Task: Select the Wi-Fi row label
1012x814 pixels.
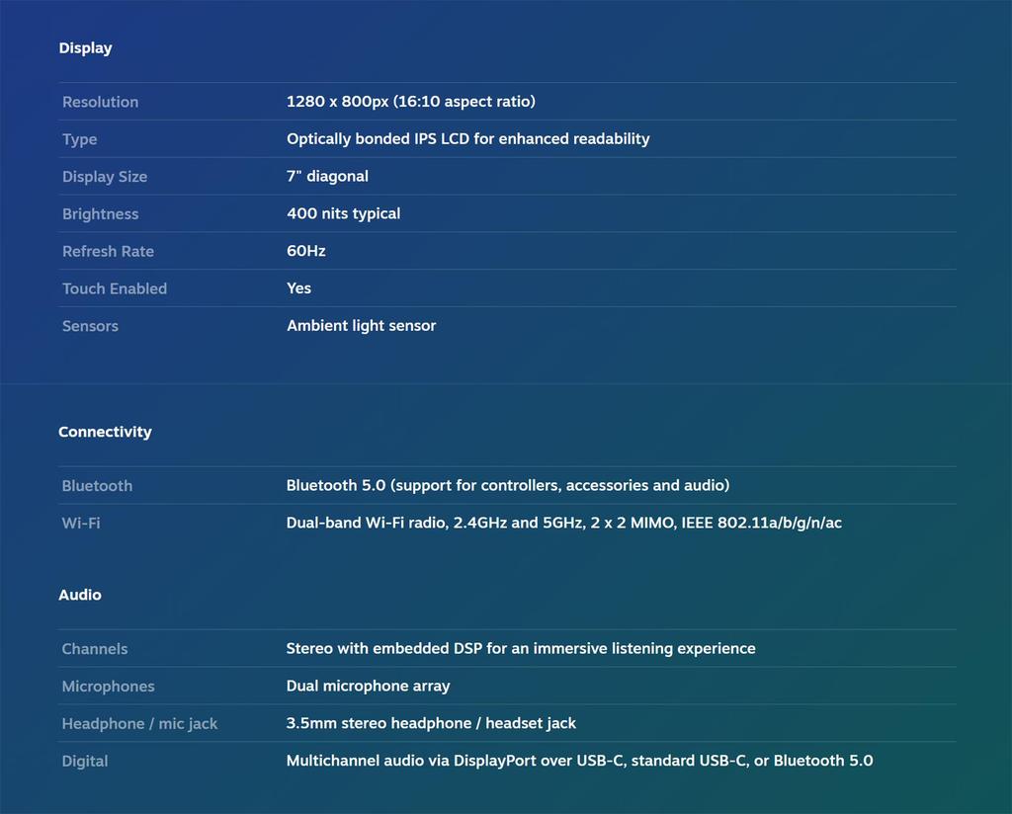Action: click(81, 524)
